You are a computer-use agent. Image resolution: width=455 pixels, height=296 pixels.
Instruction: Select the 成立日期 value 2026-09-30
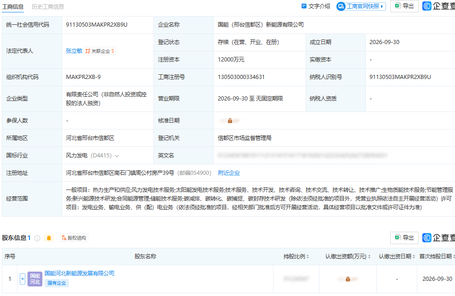pos(385,42)
